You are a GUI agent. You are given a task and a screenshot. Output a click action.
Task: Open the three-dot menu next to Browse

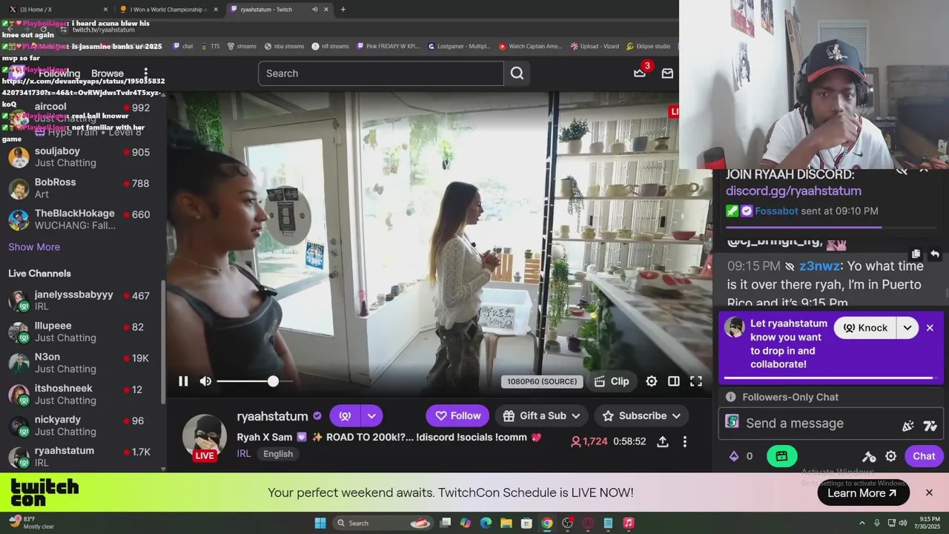point(145,73)
